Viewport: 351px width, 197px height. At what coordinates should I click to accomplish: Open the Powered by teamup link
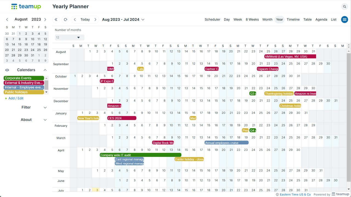(x=332, y=195)
